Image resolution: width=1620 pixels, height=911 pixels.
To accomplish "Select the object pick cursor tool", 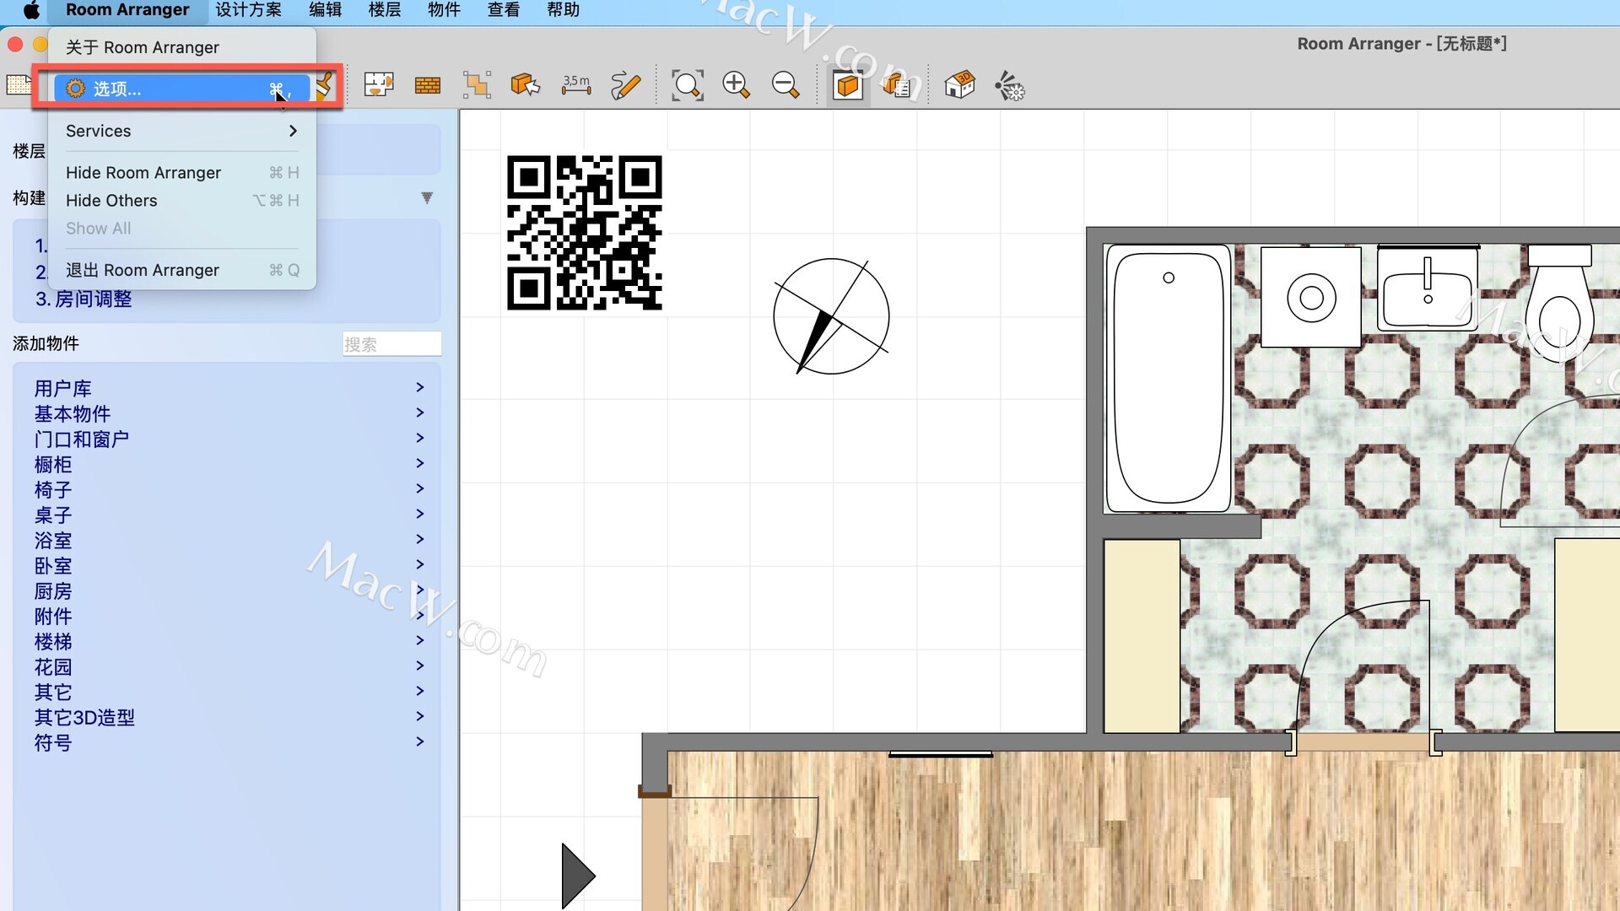I will click(x=526, y=85).
